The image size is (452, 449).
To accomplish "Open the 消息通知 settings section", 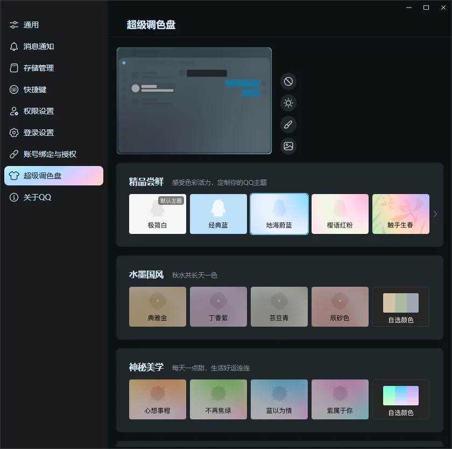I will pyautogui.click(x=54, y=46).
